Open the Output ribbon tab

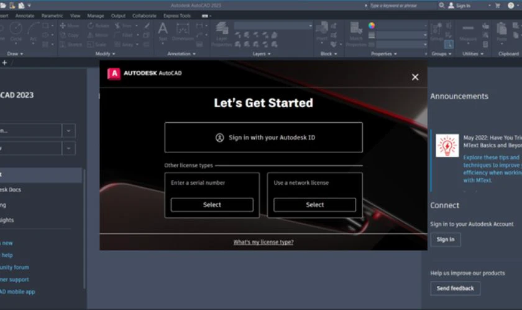click(118, 15)
